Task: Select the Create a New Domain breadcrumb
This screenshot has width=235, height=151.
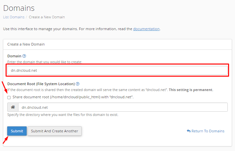Action: click(47, 17)
